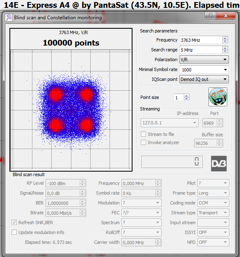Click the Symbol rate spinner arrows

(158, 193)
